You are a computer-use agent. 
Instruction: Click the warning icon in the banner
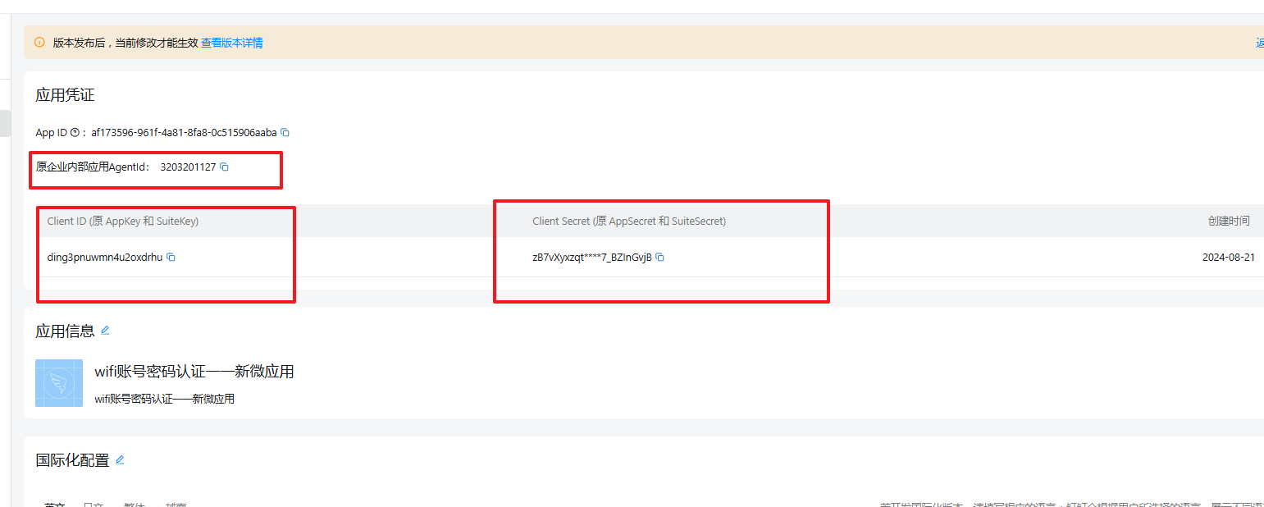click(39, 43)
